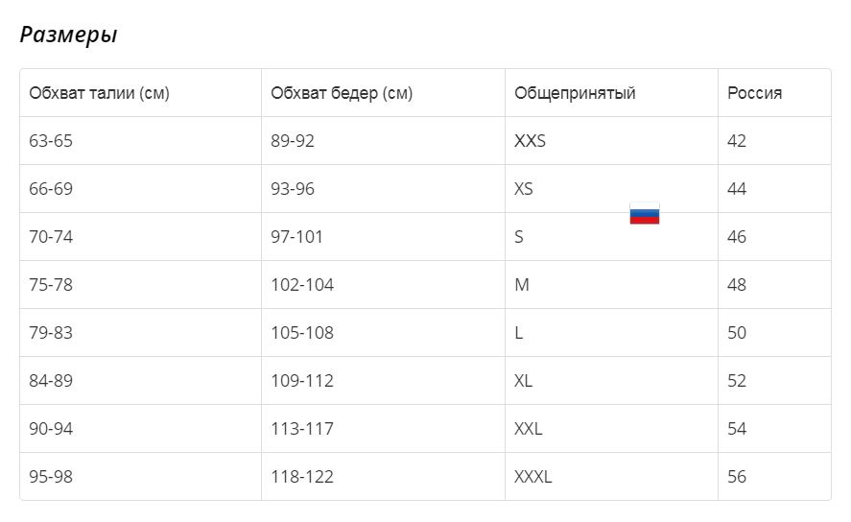Click the waist value 75-78
The height and width of the screenshot is (522, 851).
[51, 285]
